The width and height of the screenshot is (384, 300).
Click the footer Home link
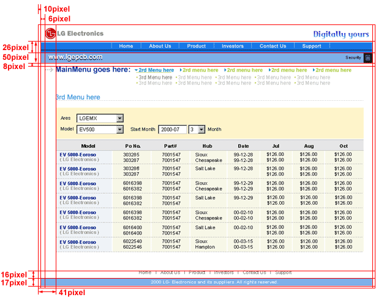coord(145,273)
